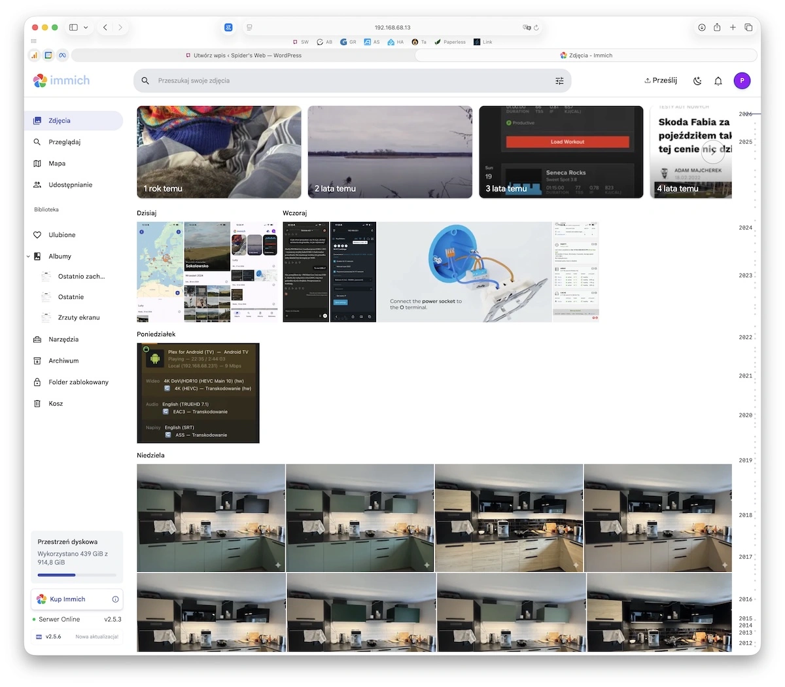
Task: Open Mapa in the sidebar
Action: point(57,164)
